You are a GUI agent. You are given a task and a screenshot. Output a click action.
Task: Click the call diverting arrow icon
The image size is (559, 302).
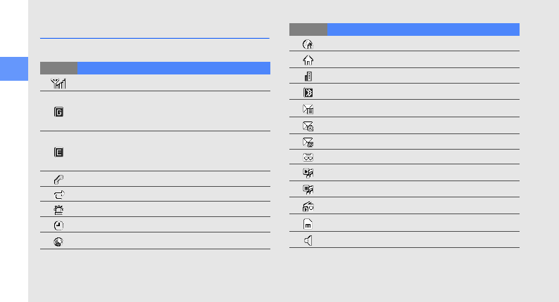pyautogui.click(x=58, y=195)
